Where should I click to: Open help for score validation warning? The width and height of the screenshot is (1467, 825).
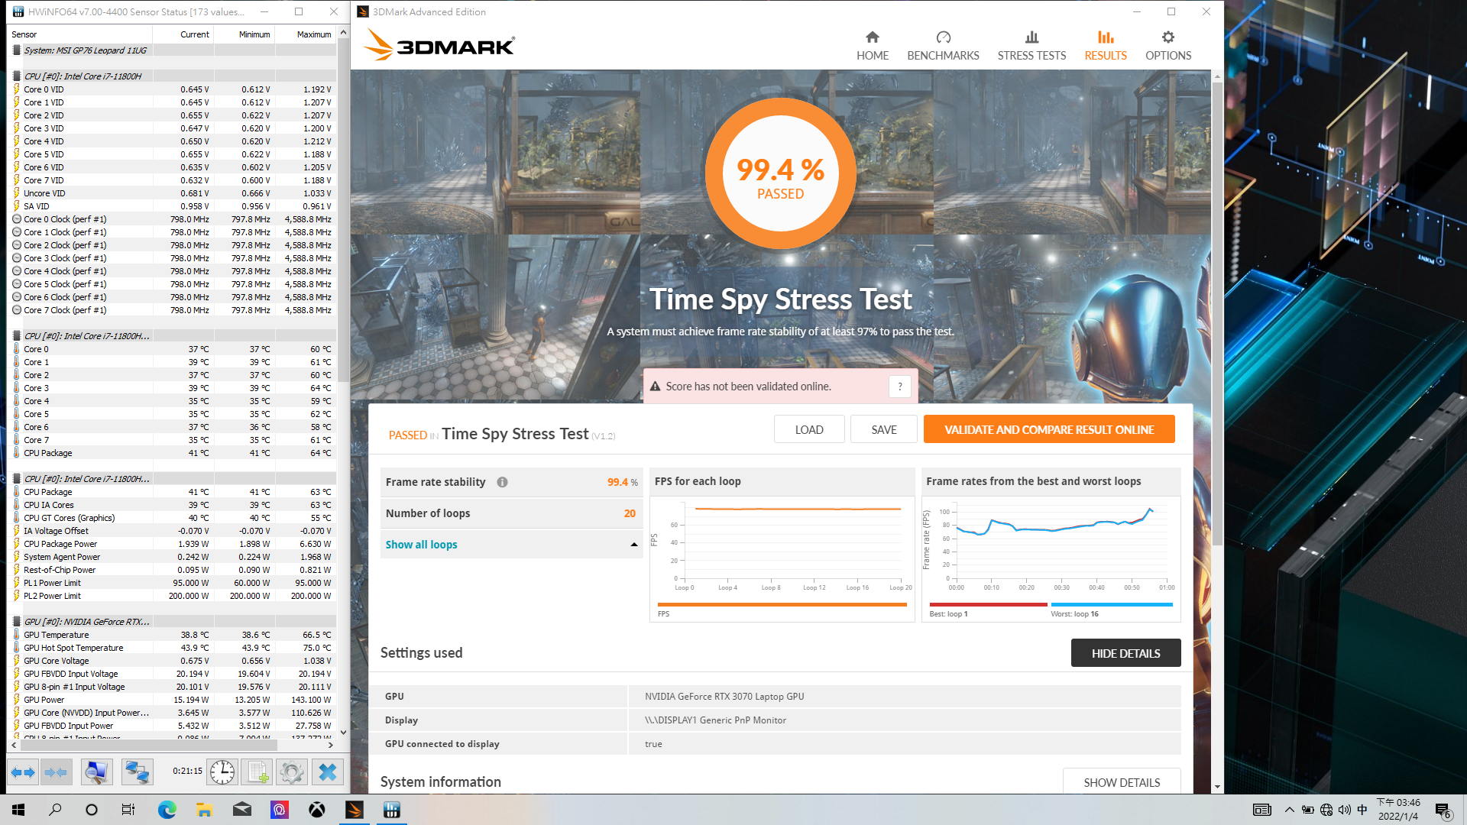[x=900, y=387]
